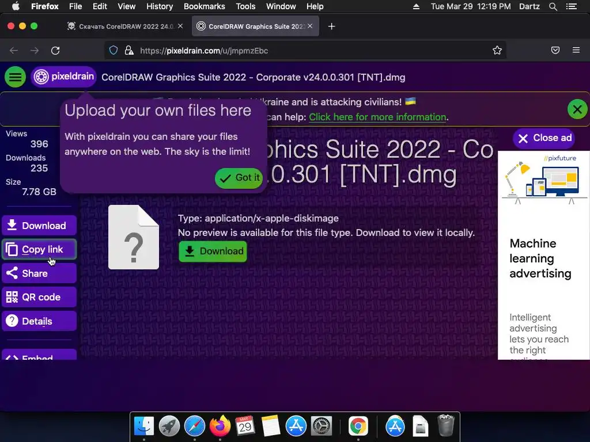Open the Apple menu
Image resolution: width=590 pixels, height=442 pixels.
(x=16, y=6)
